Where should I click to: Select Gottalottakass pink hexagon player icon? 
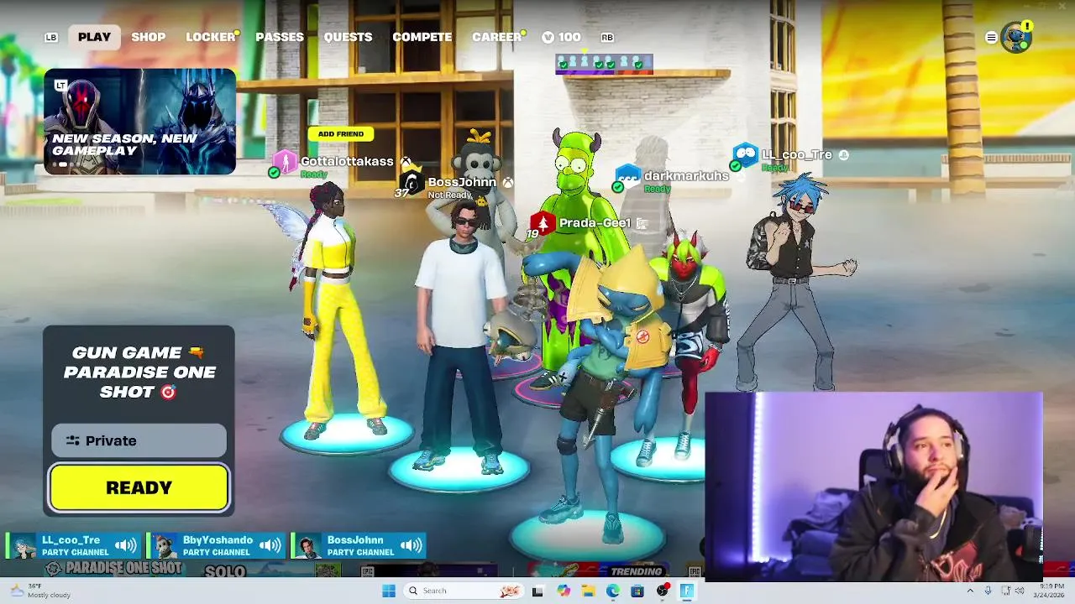[x=285, y=161]
